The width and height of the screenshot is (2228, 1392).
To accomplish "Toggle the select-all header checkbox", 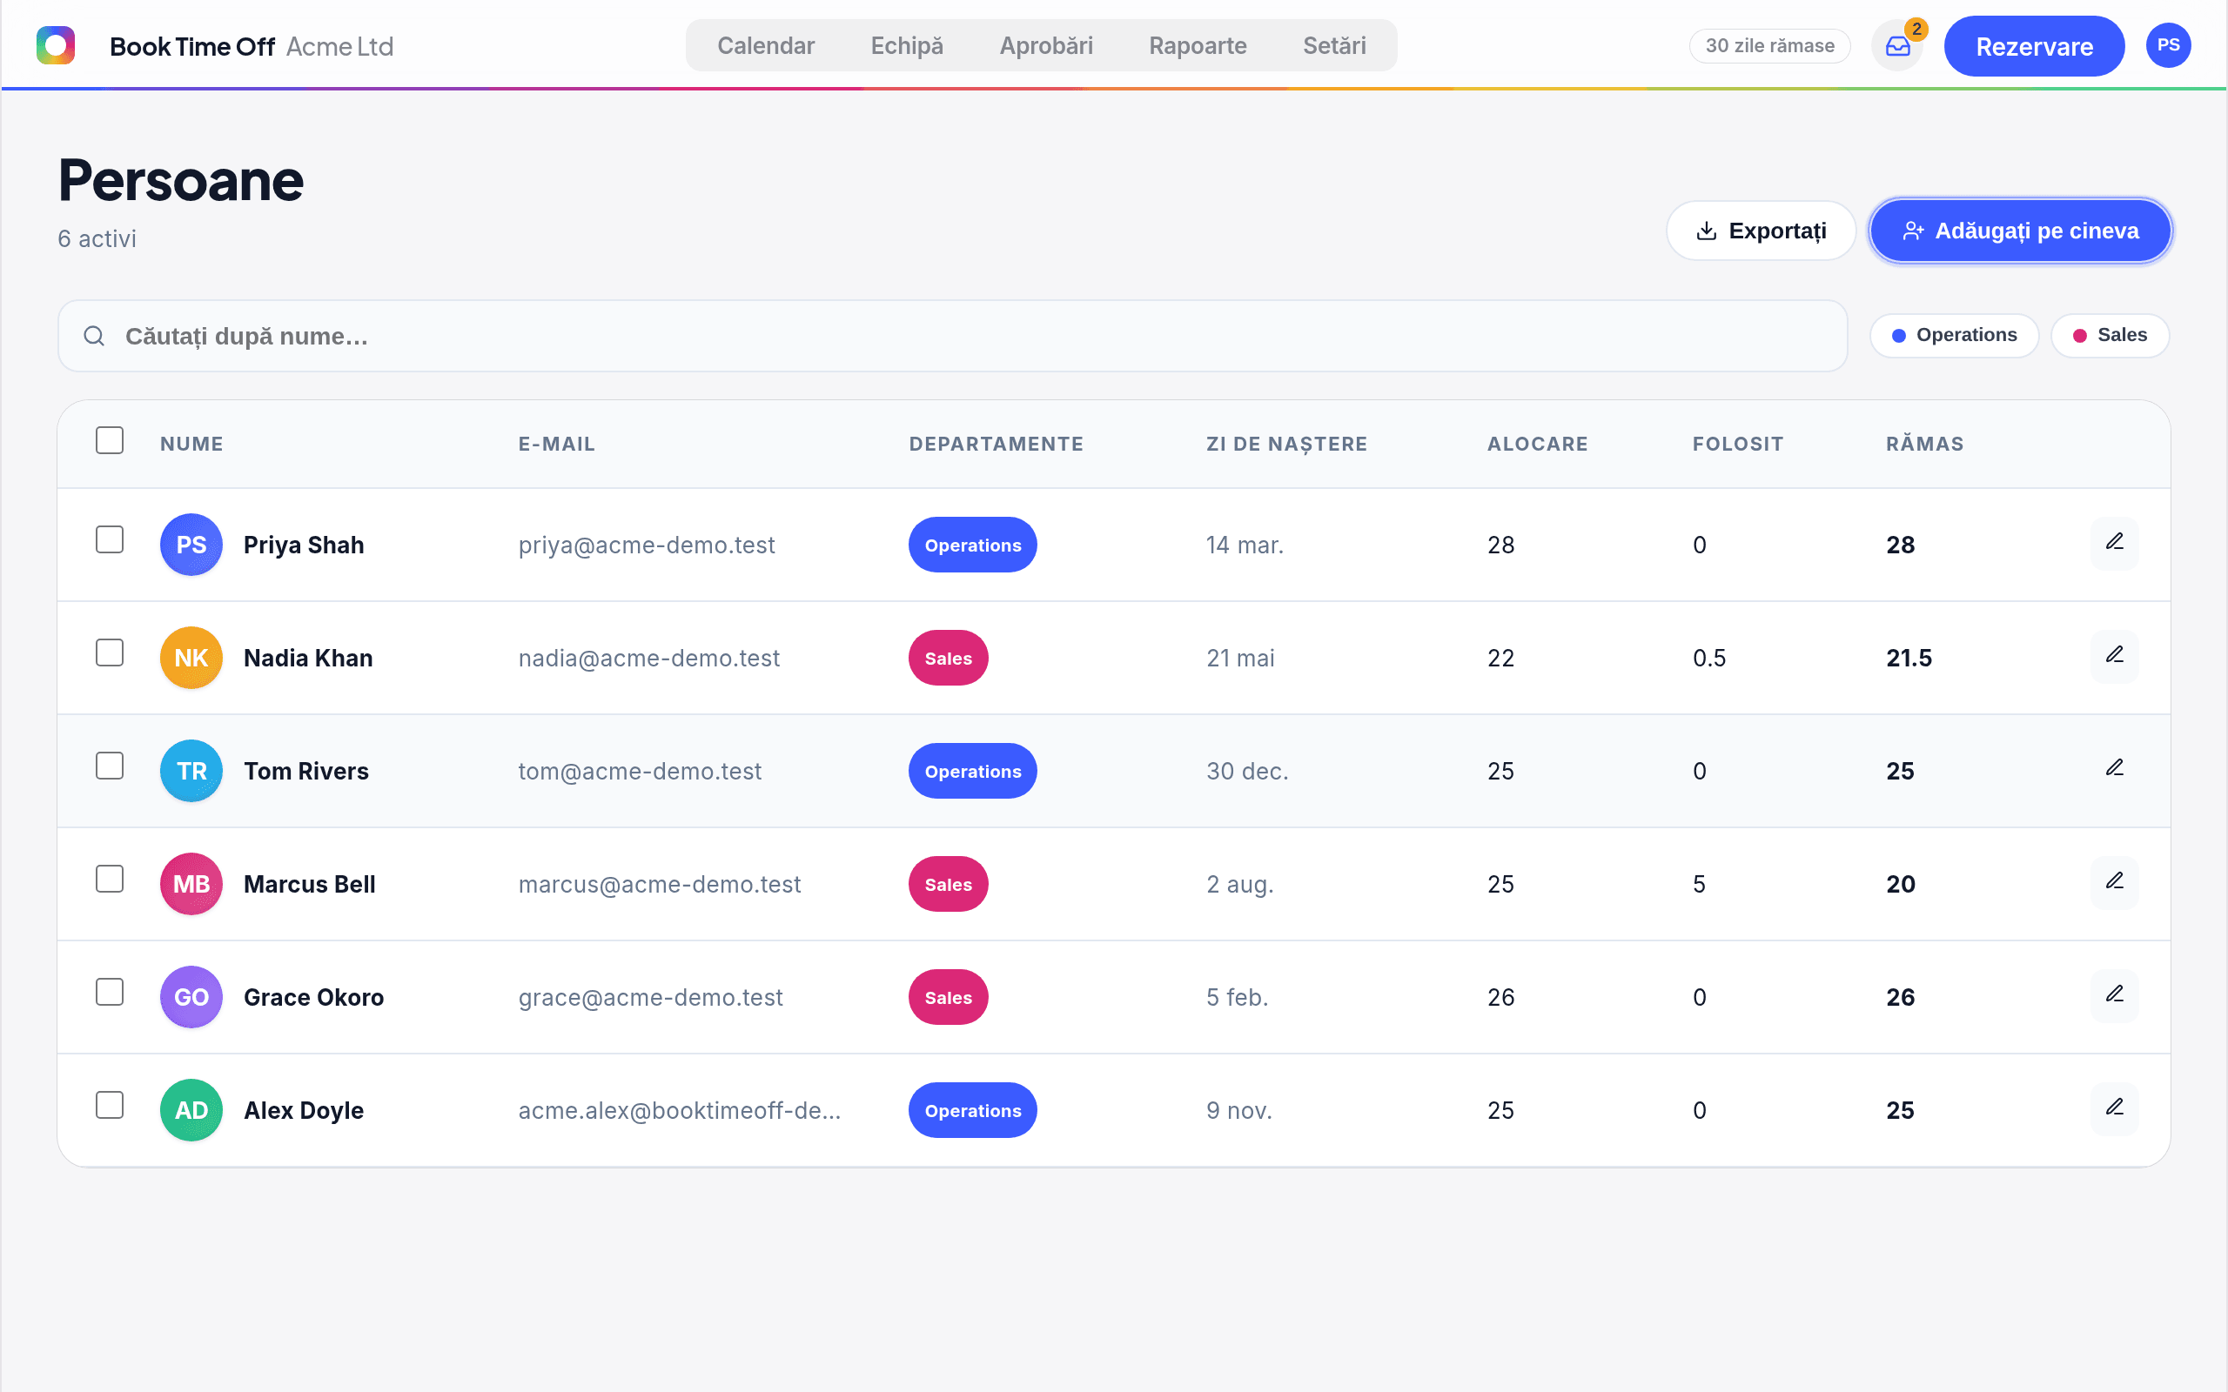I will click(x=110, y=441).
